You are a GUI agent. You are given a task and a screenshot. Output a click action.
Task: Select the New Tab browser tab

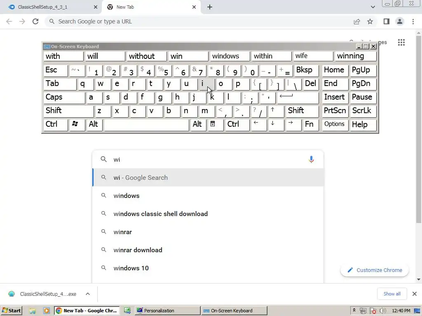point(151,7)
